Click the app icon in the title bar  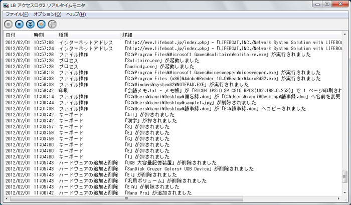pyautogui.click(x=7, y=4)
